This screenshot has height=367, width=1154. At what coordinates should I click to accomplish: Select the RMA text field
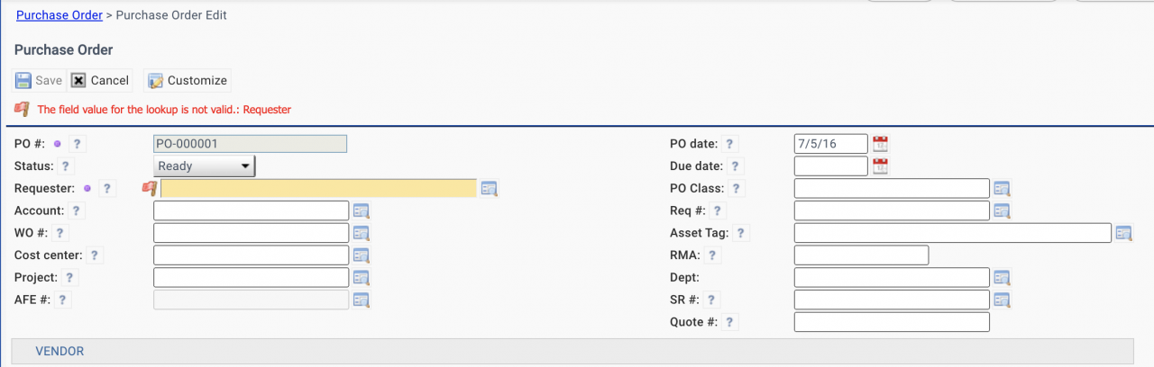tap(861, 255)
